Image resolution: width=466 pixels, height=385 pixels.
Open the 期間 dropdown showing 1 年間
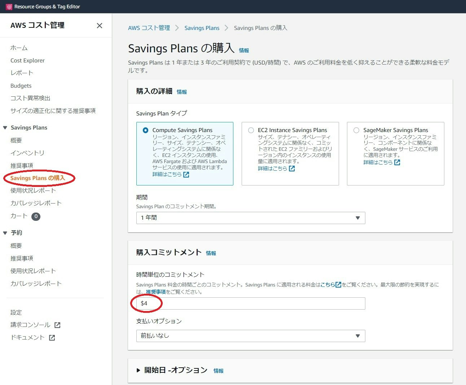[x=251, y=218]
